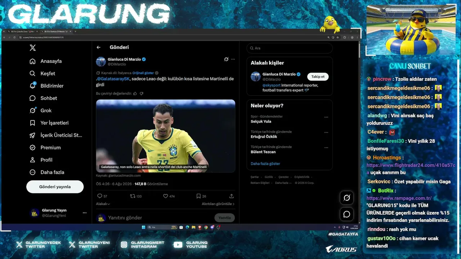Go to Anasayfa in the sidebar
Image resolution: width=461 pixels, height=259 pixels.
(46, 61)
